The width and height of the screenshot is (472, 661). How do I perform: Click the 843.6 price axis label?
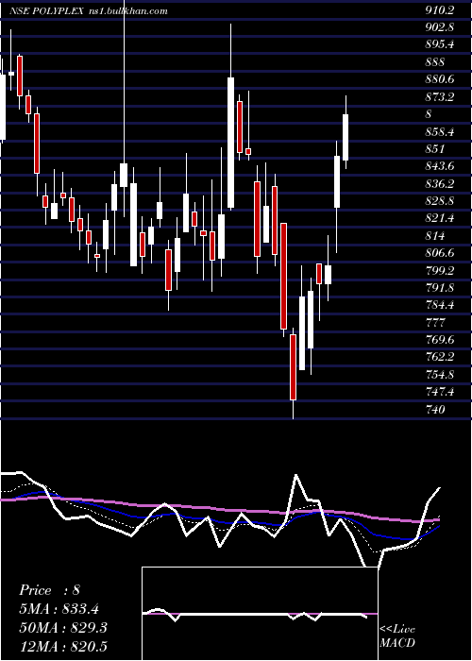(440, 166)
